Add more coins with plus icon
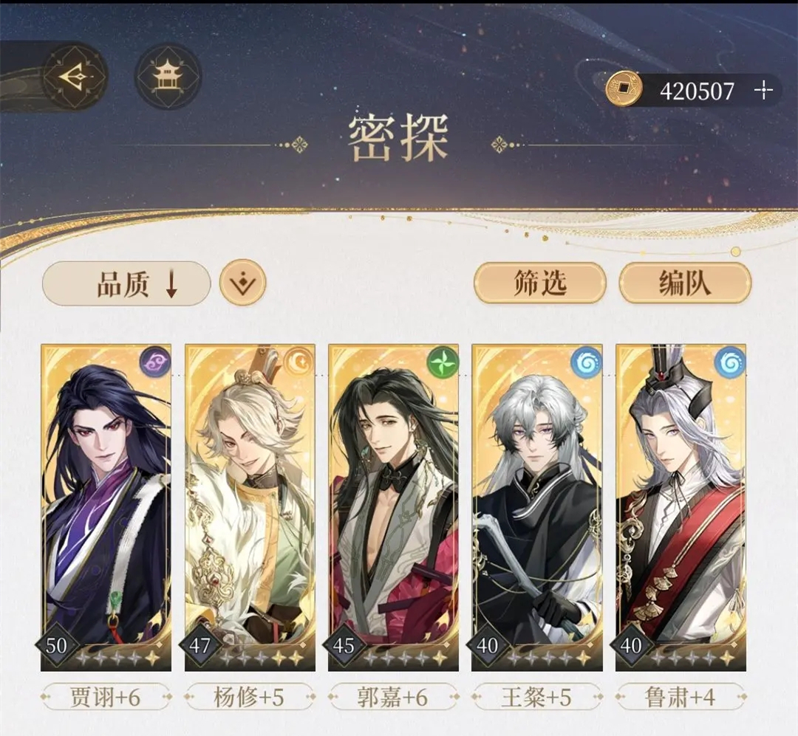798x736 pixels. pyautogui.click(x=763, y=91)
